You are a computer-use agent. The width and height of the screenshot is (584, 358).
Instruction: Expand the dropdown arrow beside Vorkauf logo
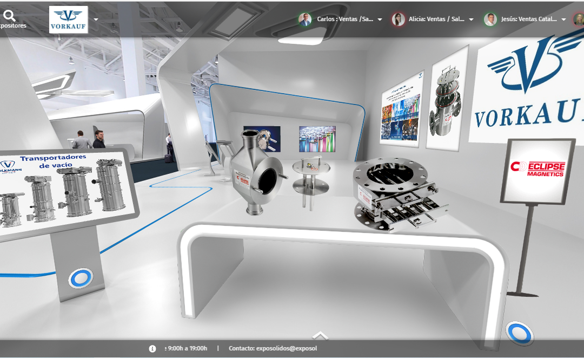pyautogui.click(x=96, y=19)
